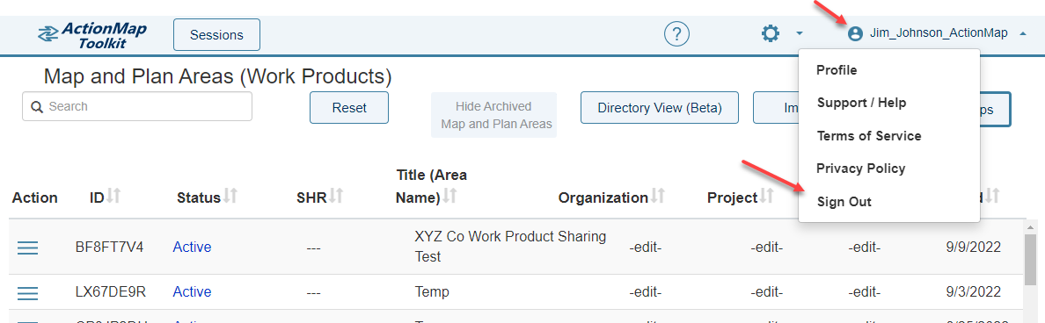Click the Search input field

[137, 106]
